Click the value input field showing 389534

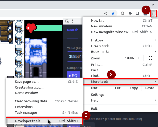75,56
